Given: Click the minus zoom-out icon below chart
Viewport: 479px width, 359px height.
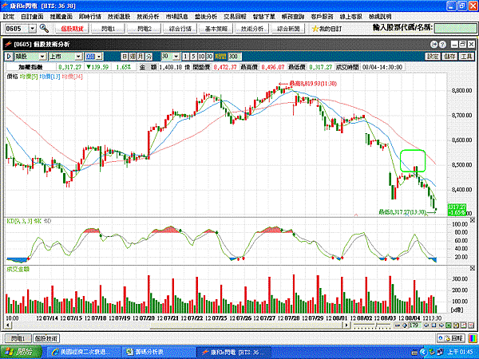Looking at the screenshot, I should [397, 325].
